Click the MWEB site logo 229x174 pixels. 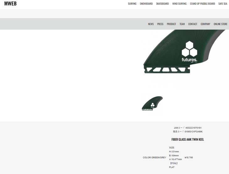tap(10, 3)
